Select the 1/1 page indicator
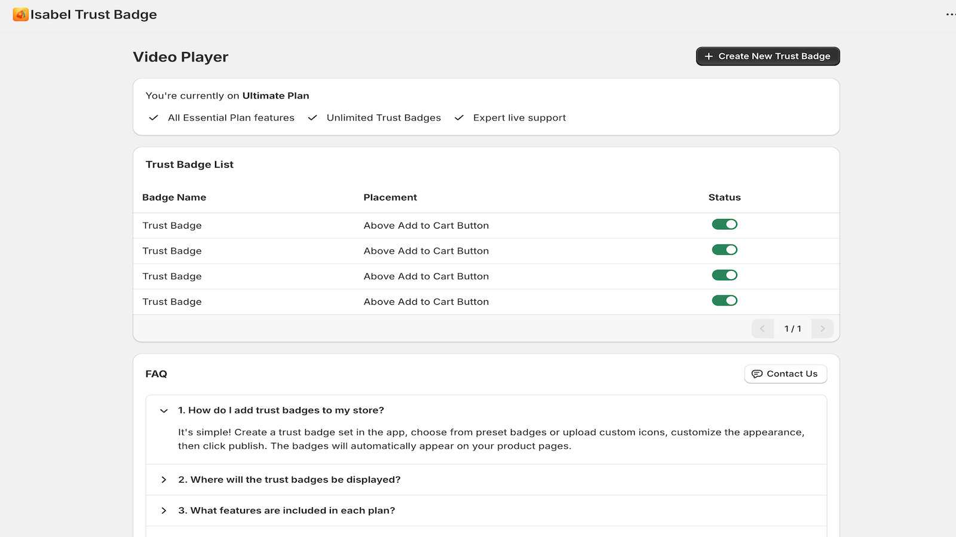 tap(793, 328)
